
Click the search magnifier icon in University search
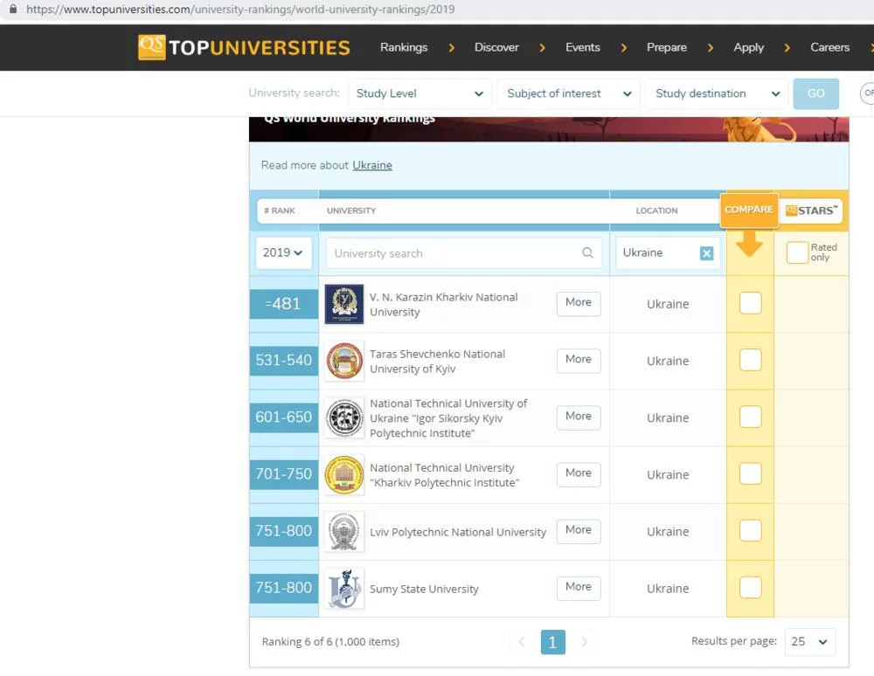coord(587,253)
